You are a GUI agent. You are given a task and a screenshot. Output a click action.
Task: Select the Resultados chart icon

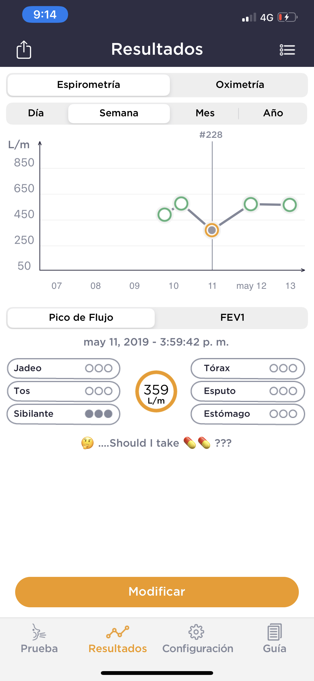(118, 632)
